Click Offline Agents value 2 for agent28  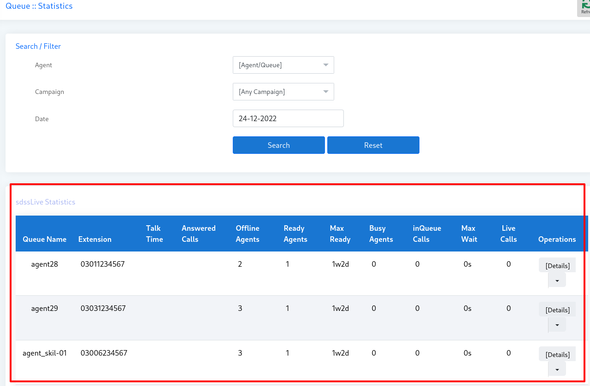(x=240, y=264)
